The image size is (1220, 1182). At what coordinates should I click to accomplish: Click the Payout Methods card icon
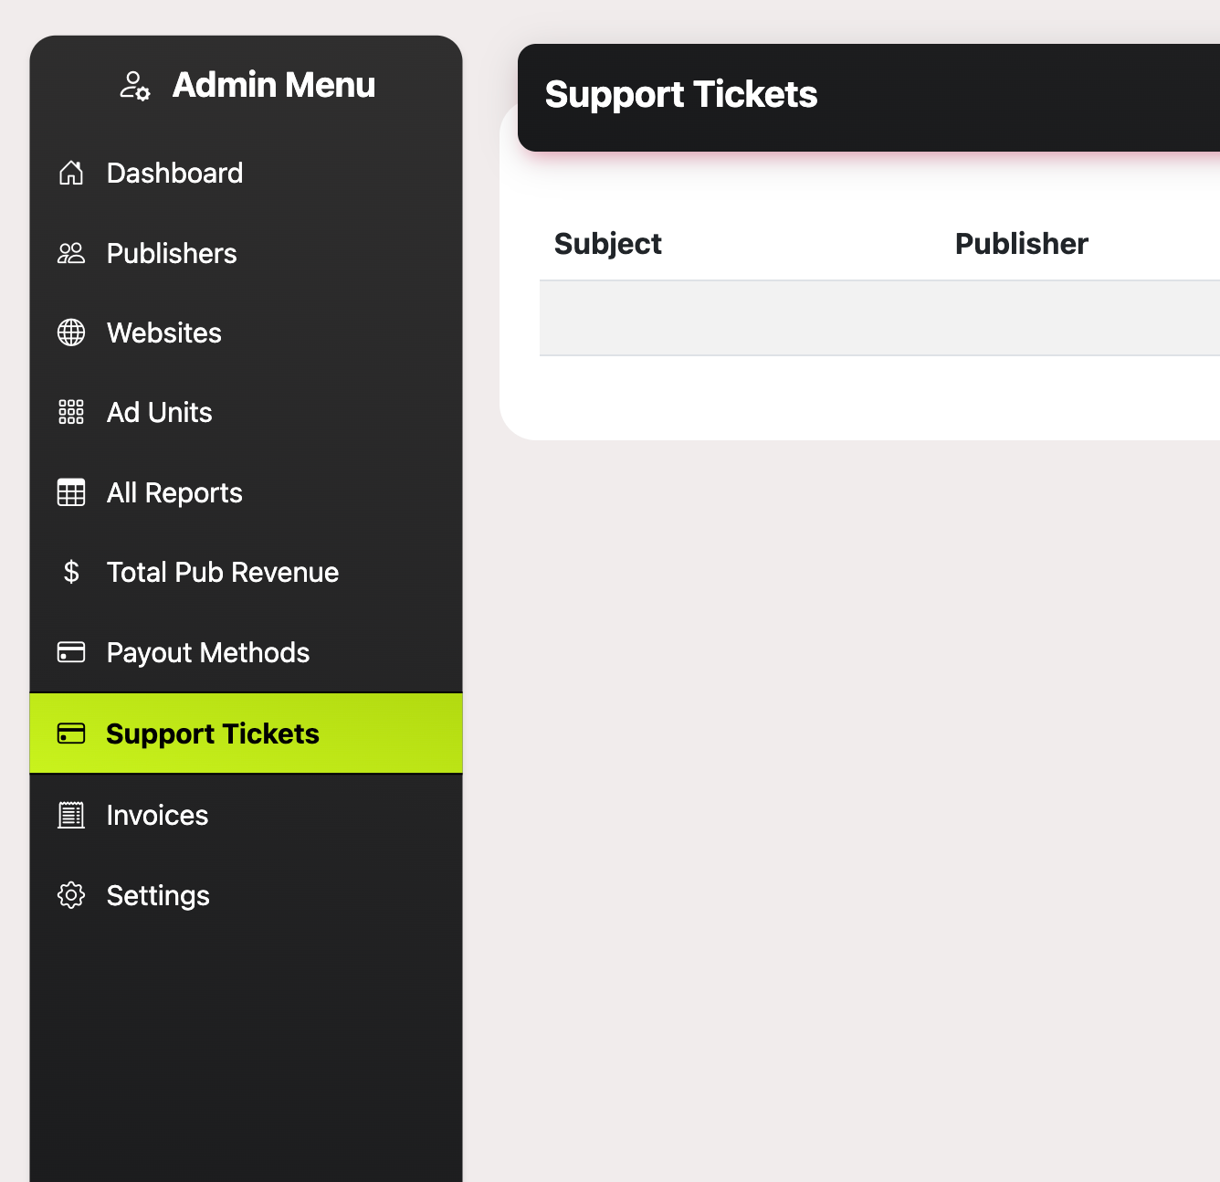(71, 652)
